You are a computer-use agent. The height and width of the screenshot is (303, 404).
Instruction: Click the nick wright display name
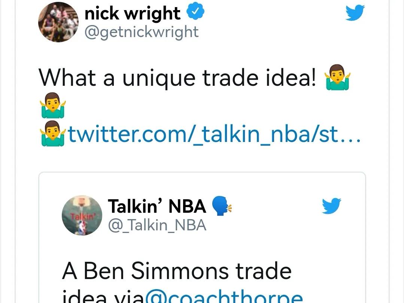(x=133, y=13)
